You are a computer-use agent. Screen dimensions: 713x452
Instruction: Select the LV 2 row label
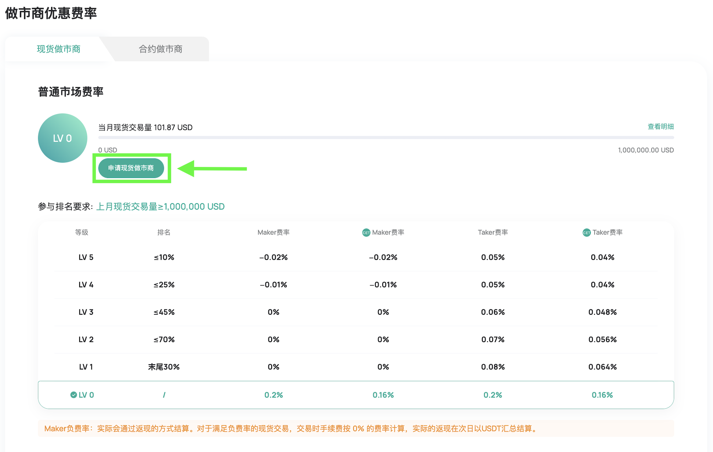pos(86,339)
